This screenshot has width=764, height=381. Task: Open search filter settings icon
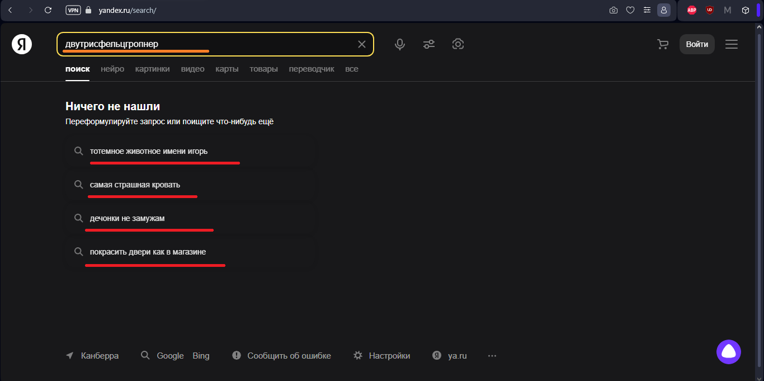(x=429, y=44)
